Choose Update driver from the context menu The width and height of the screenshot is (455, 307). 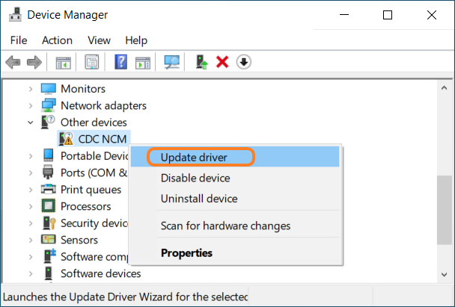tap(199, 157)
